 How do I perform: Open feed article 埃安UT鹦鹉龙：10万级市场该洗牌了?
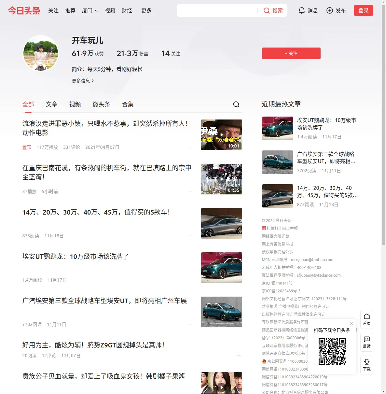coord(76,257)
